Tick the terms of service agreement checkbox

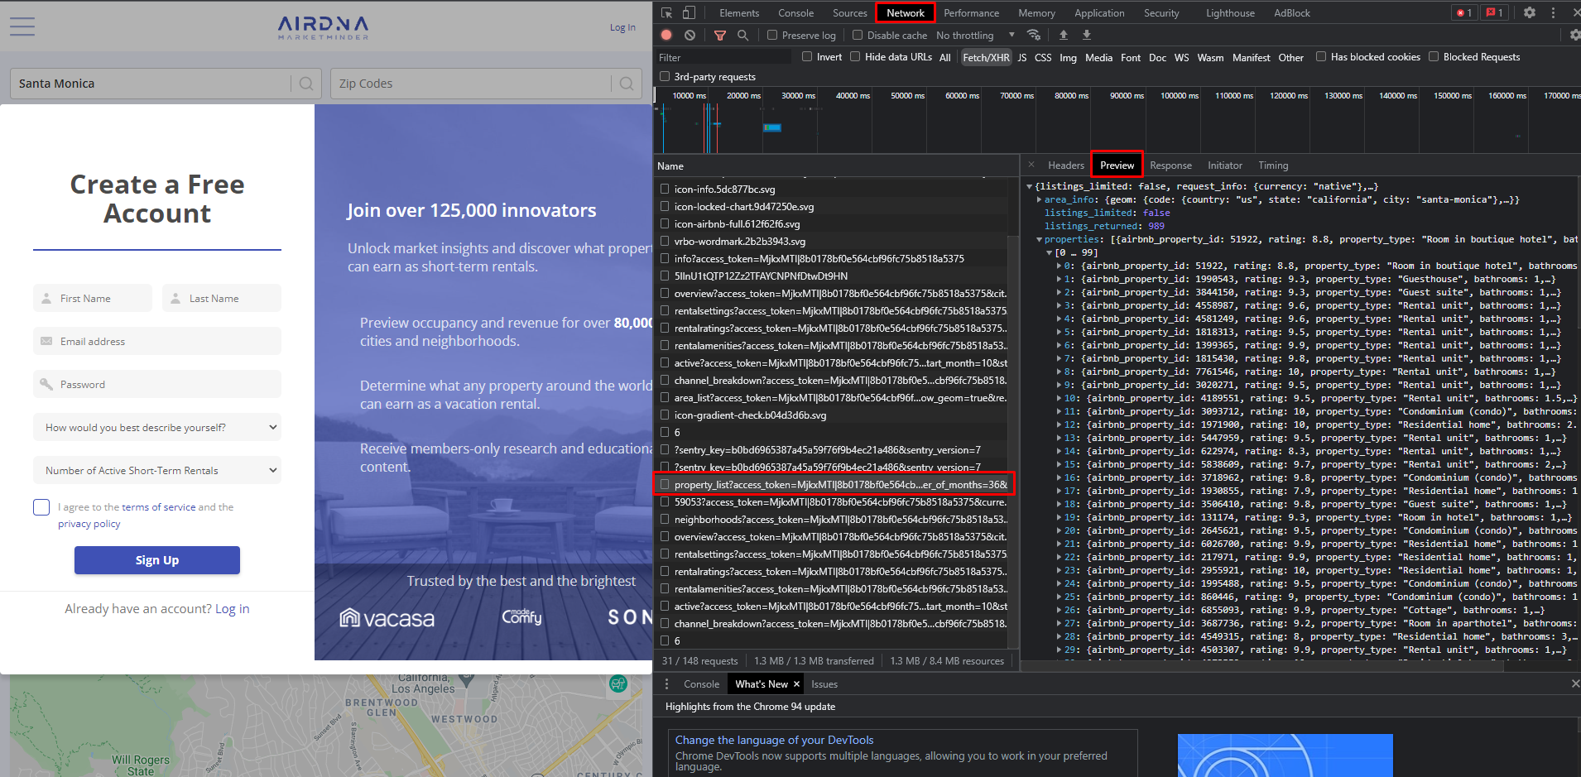click(x=41, y=507)
